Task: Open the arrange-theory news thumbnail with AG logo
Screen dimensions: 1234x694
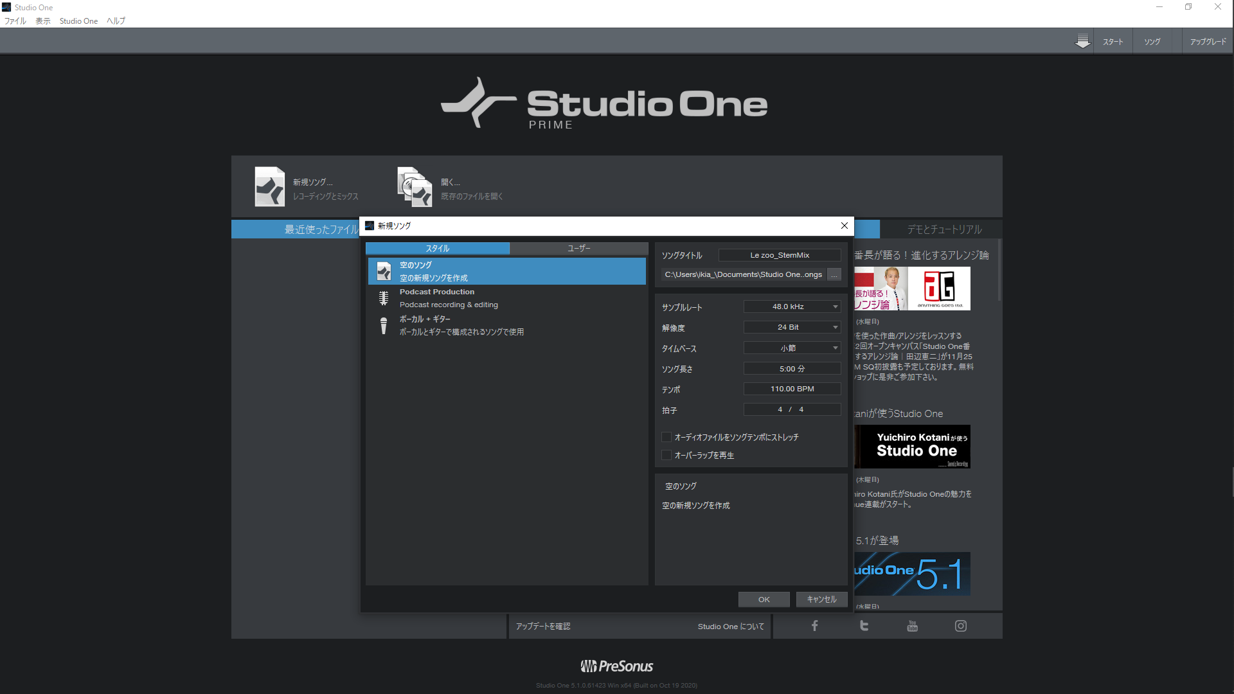Action: coord(912,289)
